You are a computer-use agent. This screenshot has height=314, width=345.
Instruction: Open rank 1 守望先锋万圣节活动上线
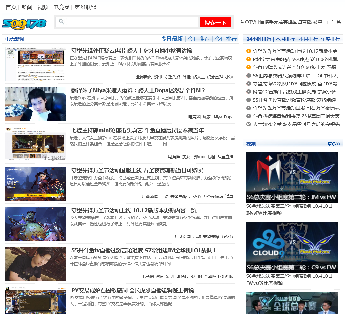coord(295,51)
